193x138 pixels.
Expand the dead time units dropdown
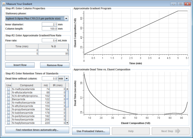(66, 79)
